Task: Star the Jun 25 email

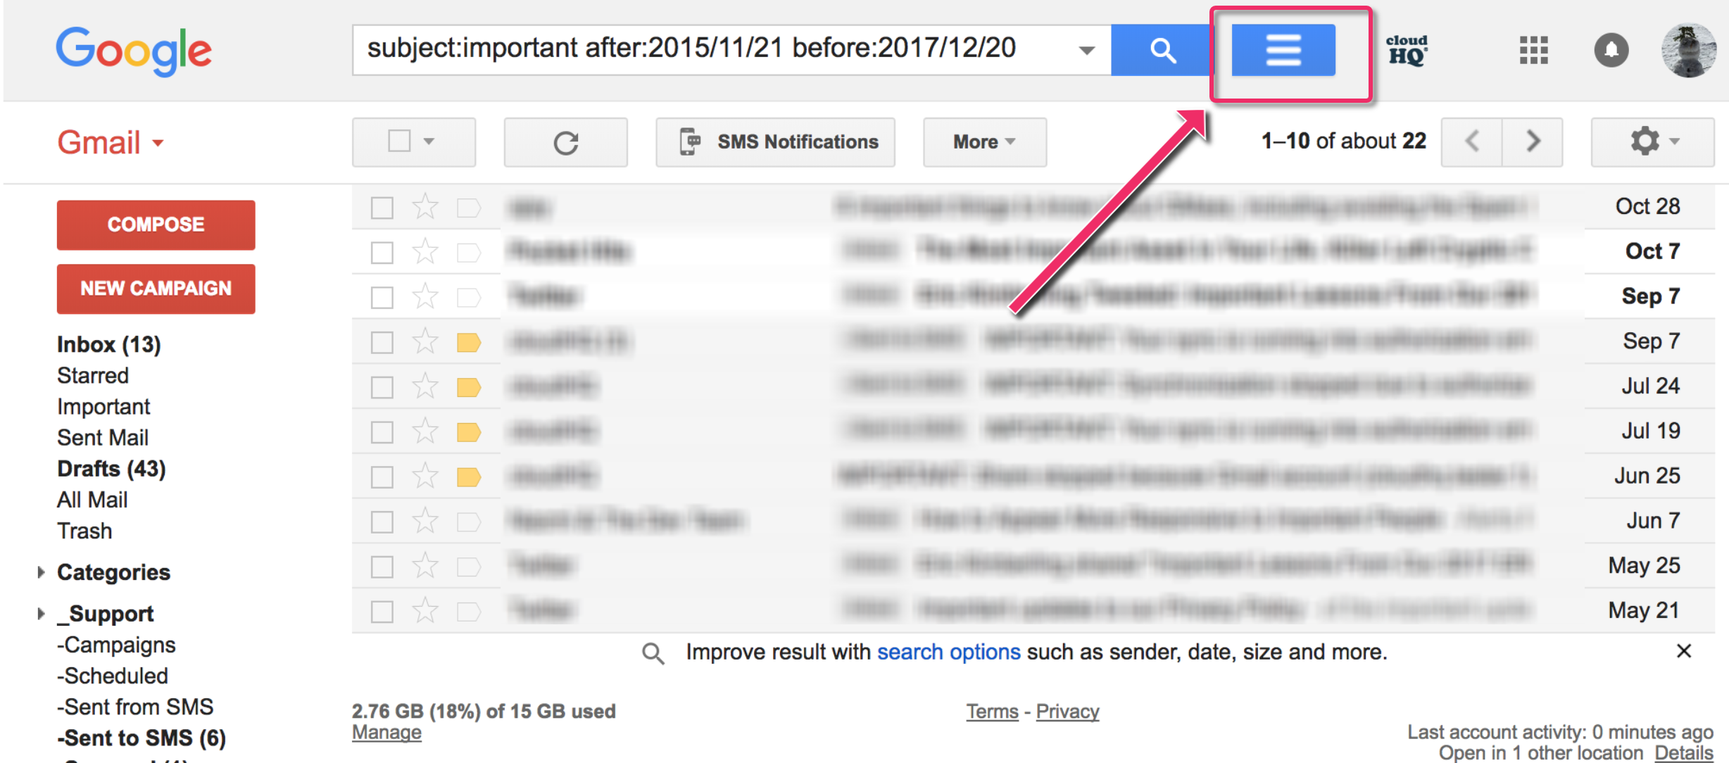Action: pos(425,476)
